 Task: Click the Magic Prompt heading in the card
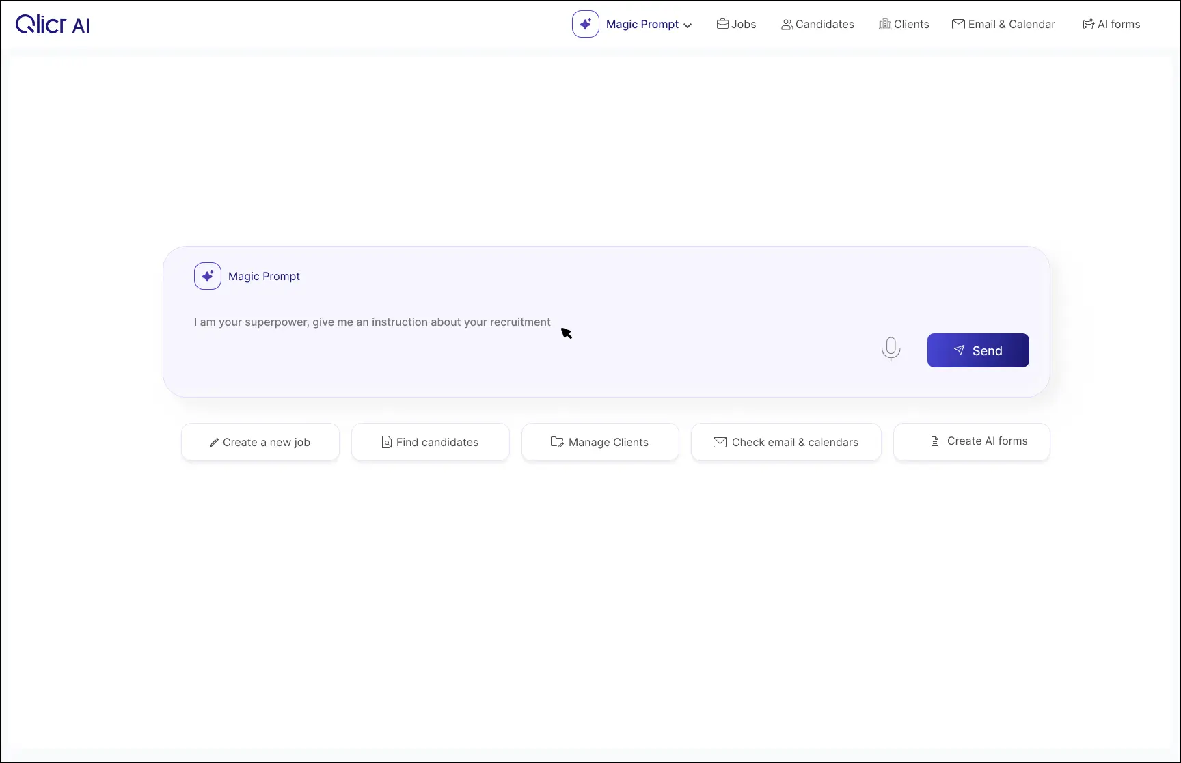click(264, 277)
